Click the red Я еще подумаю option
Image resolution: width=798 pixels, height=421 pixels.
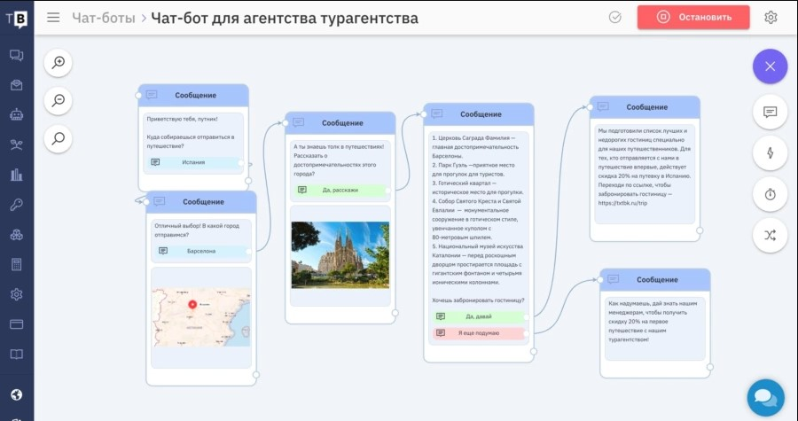[x=478, y=333]
